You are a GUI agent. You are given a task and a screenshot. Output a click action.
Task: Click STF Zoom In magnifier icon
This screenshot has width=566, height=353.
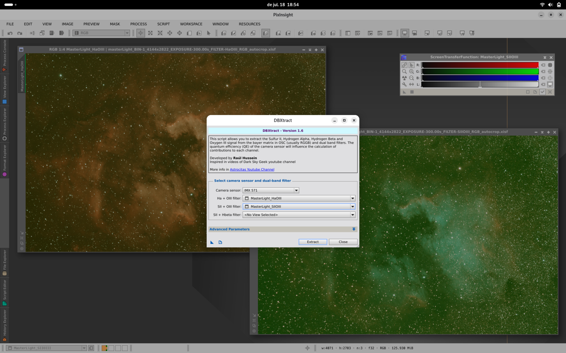pyautogui.click(x=411, y=71)
